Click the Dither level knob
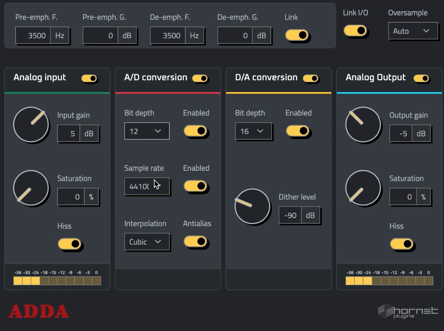 pos(252,206)
